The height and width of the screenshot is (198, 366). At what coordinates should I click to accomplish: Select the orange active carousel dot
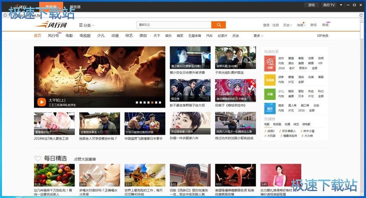(152, 102)
